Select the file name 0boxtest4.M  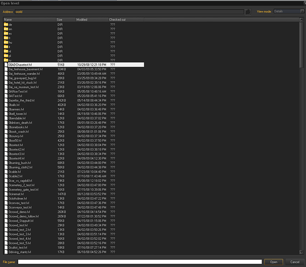(17, 158)
